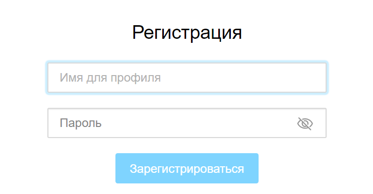Activate the field below Регистрация title

(x=187, y=78)
